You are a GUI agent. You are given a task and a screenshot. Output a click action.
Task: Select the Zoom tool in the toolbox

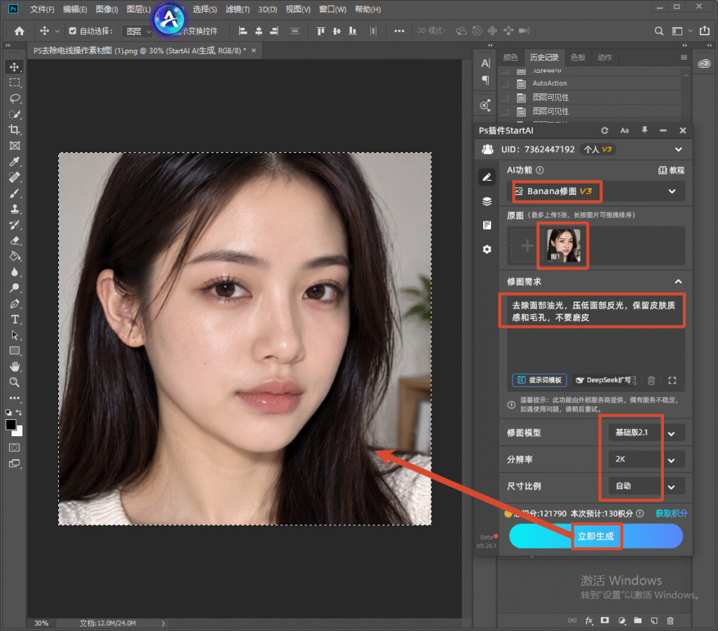click(15, 382)
